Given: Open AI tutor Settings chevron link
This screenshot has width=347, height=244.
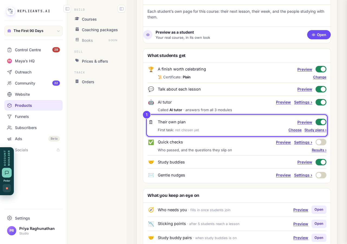Looking at the screenshot, I should (303, 102).
